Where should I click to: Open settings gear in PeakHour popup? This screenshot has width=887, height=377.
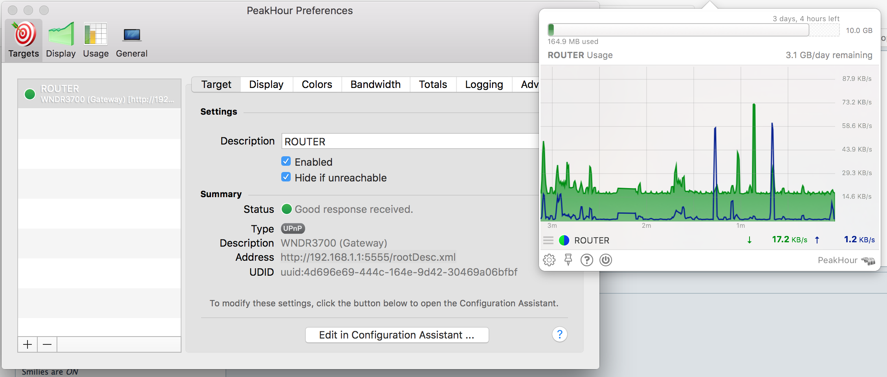pos(549,260)
